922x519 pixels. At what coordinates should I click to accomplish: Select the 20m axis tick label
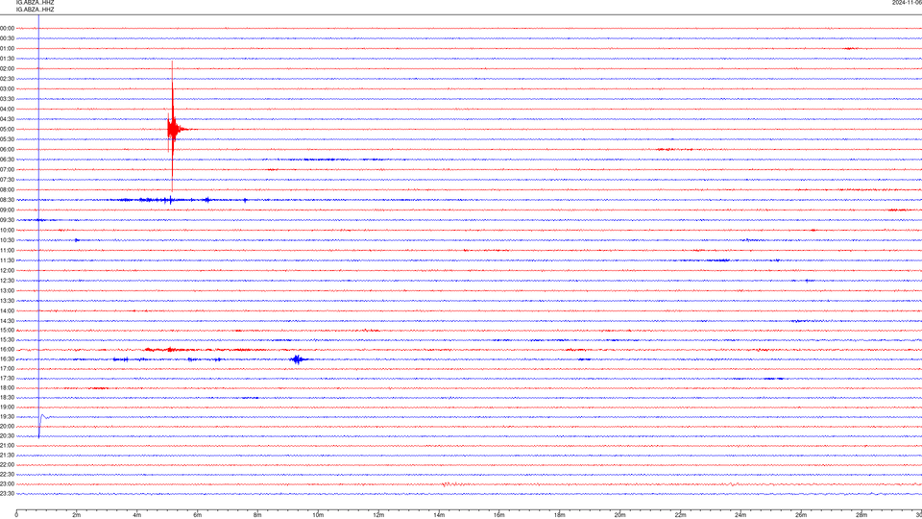coord(619,515)
